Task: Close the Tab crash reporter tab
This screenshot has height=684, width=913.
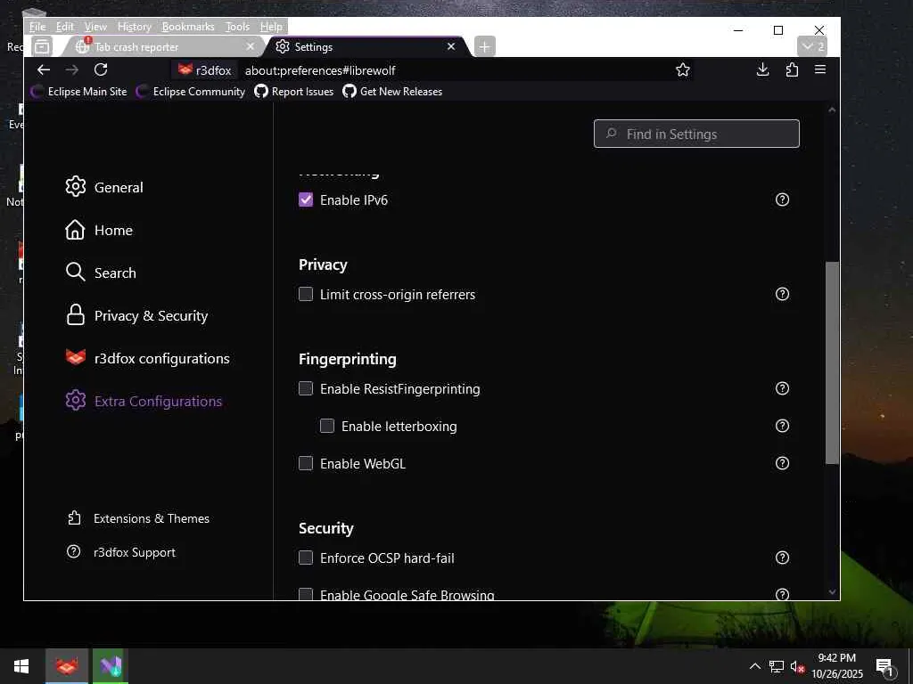Action: click(x=251, y=46)
